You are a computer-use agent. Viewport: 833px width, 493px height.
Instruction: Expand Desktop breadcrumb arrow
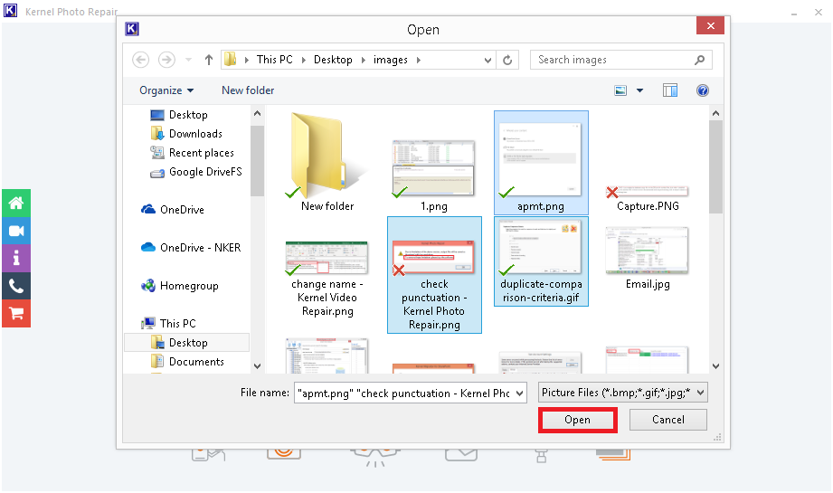coord(364,60)
